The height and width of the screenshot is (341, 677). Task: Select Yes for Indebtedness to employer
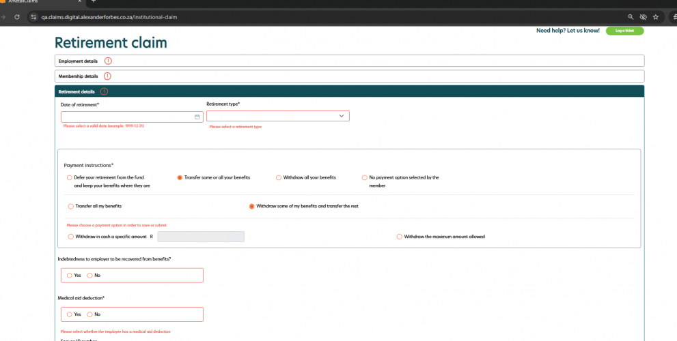click(x=70, y=276)
